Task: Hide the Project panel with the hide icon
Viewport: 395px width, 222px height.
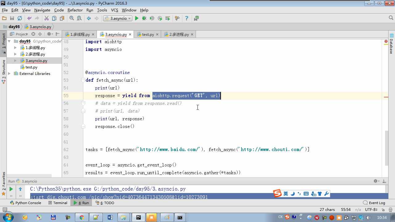Action: click(58, 34)
